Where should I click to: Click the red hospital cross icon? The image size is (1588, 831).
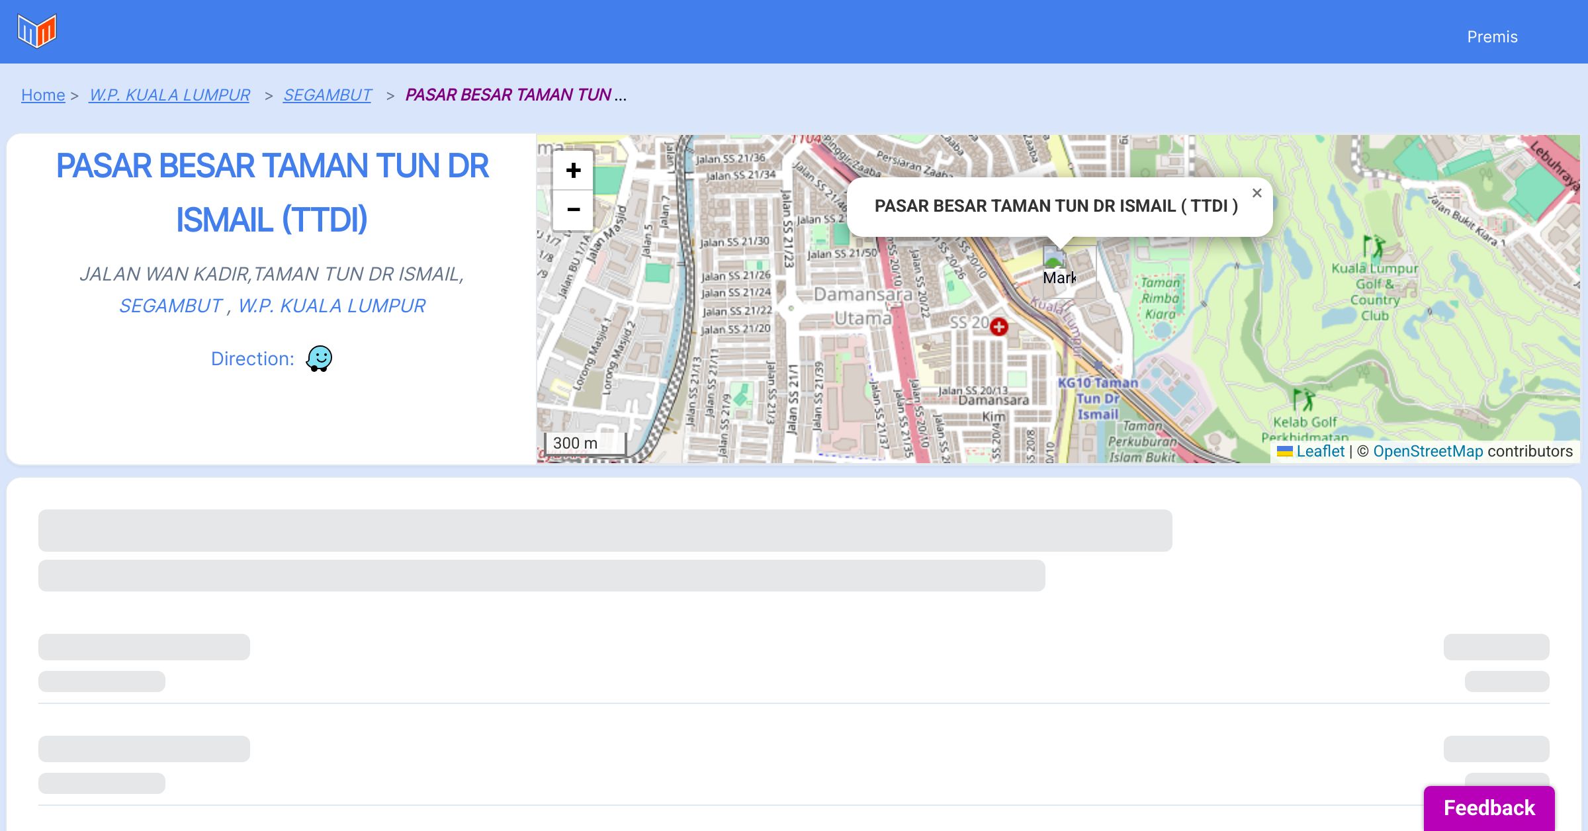pos(999,326)
